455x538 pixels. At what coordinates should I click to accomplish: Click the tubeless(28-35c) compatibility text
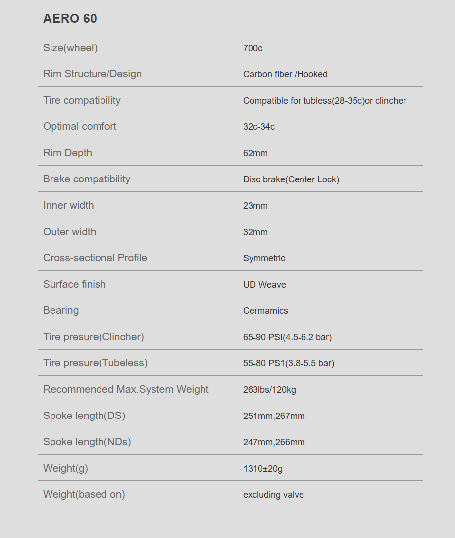click(x=334, y=101)
